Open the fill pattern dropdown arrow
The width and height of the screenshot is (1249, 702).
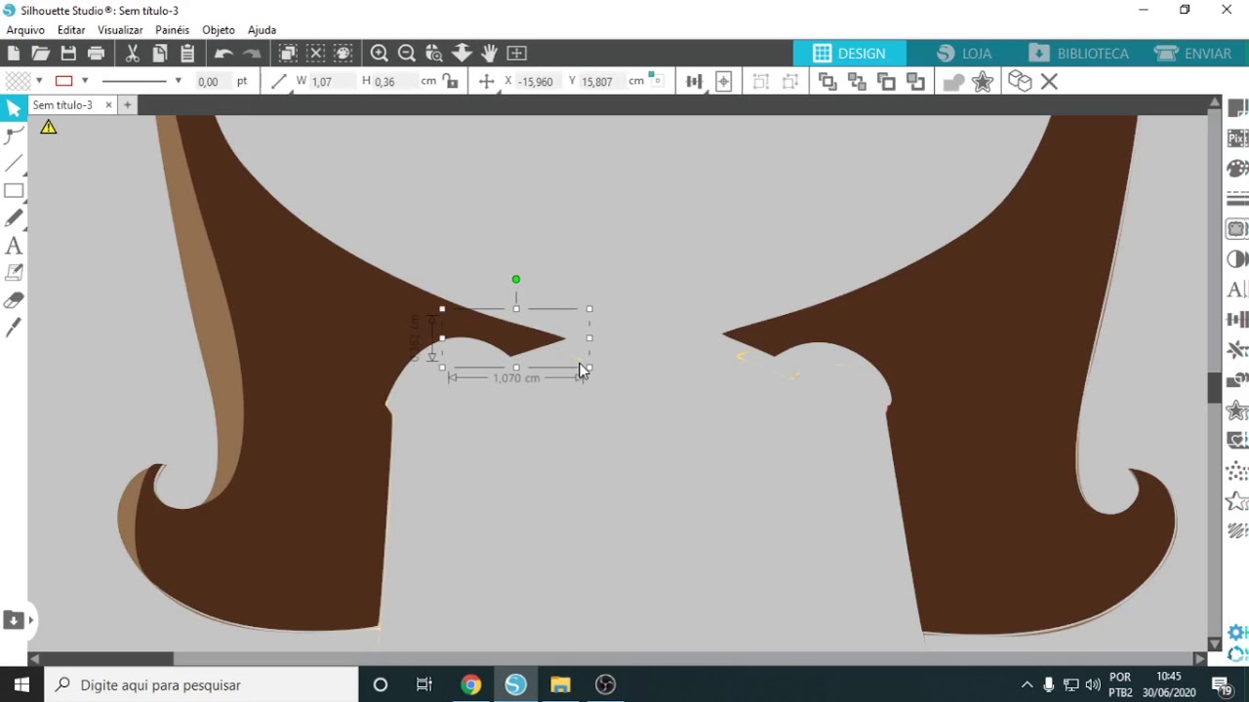click(39, 81)
